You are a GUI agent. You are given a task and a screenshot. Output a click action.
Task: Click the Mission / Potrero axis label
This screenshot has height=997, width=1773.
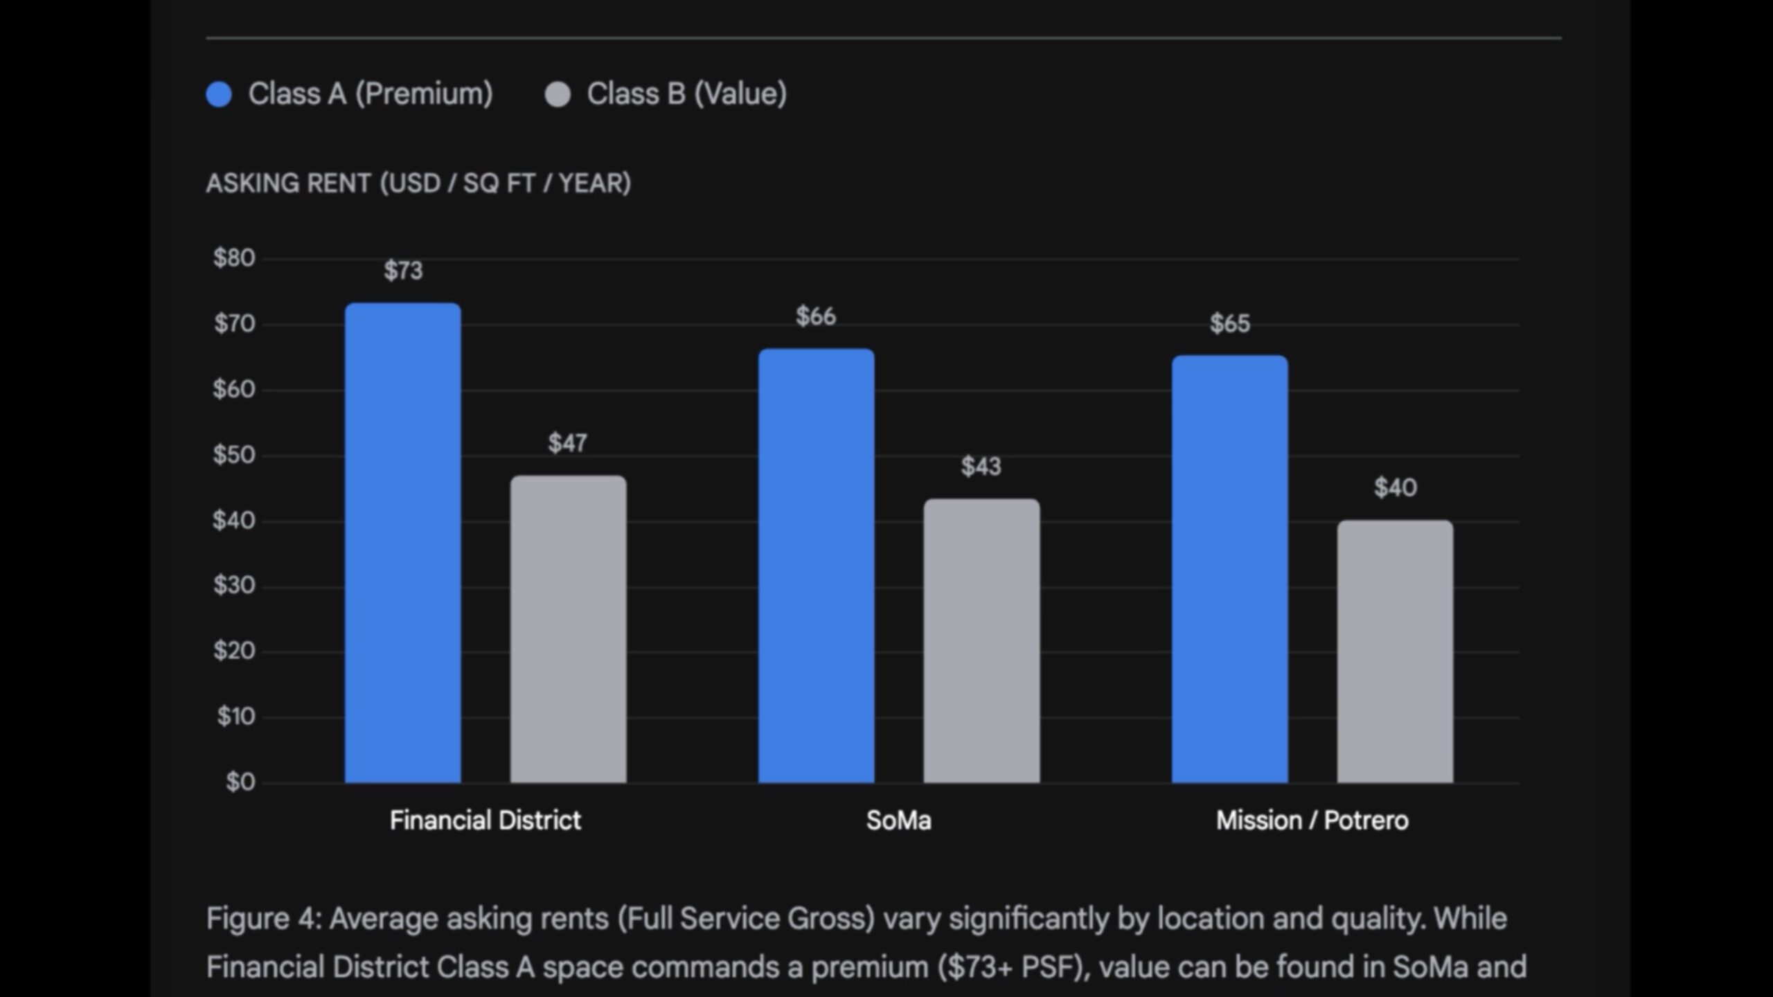point(1312,820)
